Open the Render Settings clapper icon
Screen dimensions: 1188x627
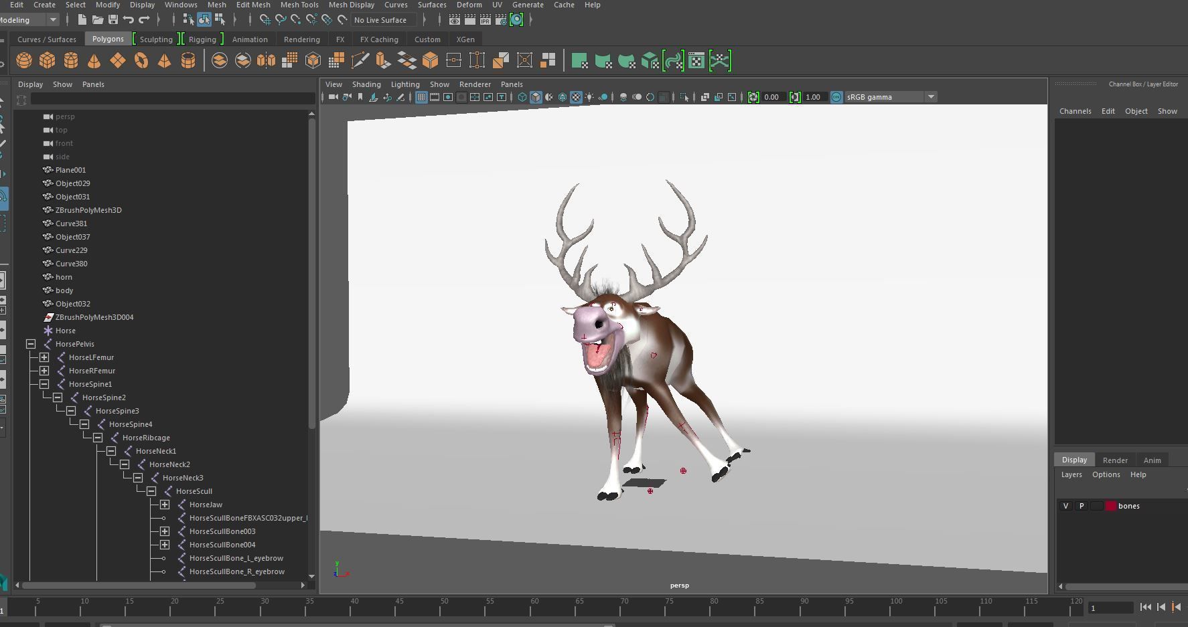click(501, 20)
